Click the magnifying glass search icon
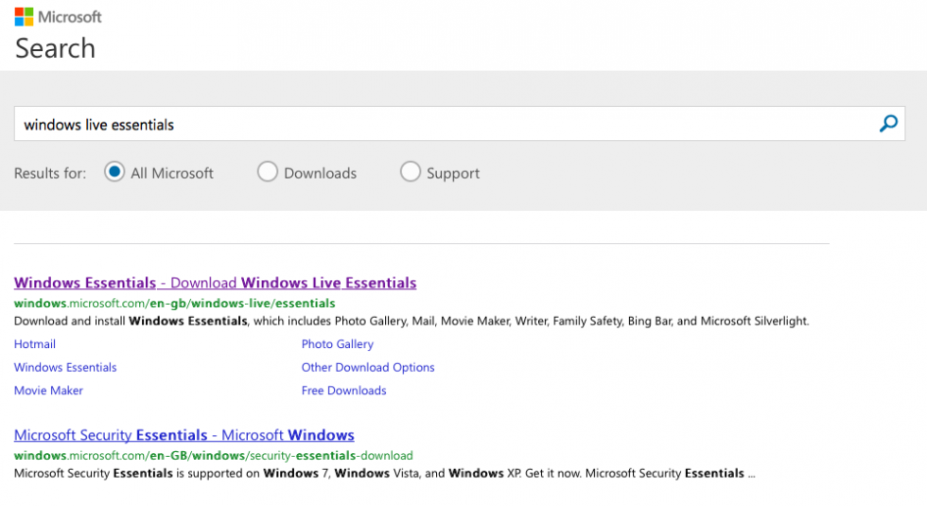927x506 pixels. click(888, 124)
